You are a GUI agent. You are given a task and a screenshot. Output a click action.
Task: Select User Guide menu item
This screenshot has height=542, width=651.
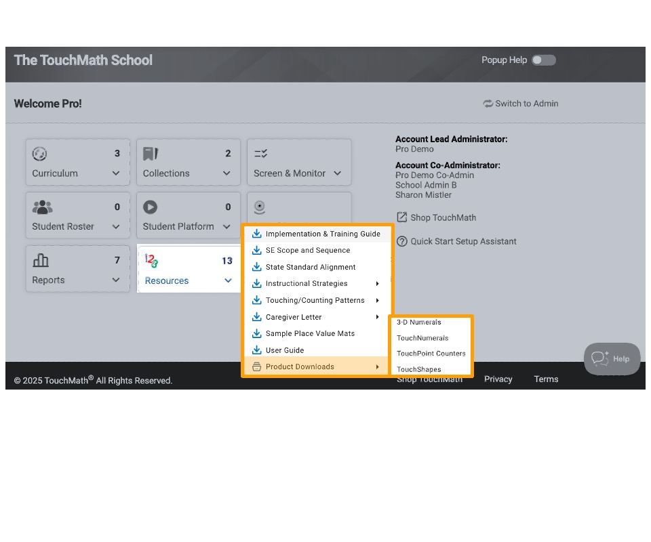click(x=317, y=350)
